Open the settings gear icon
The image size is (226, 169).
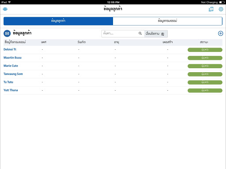point(221,9)
